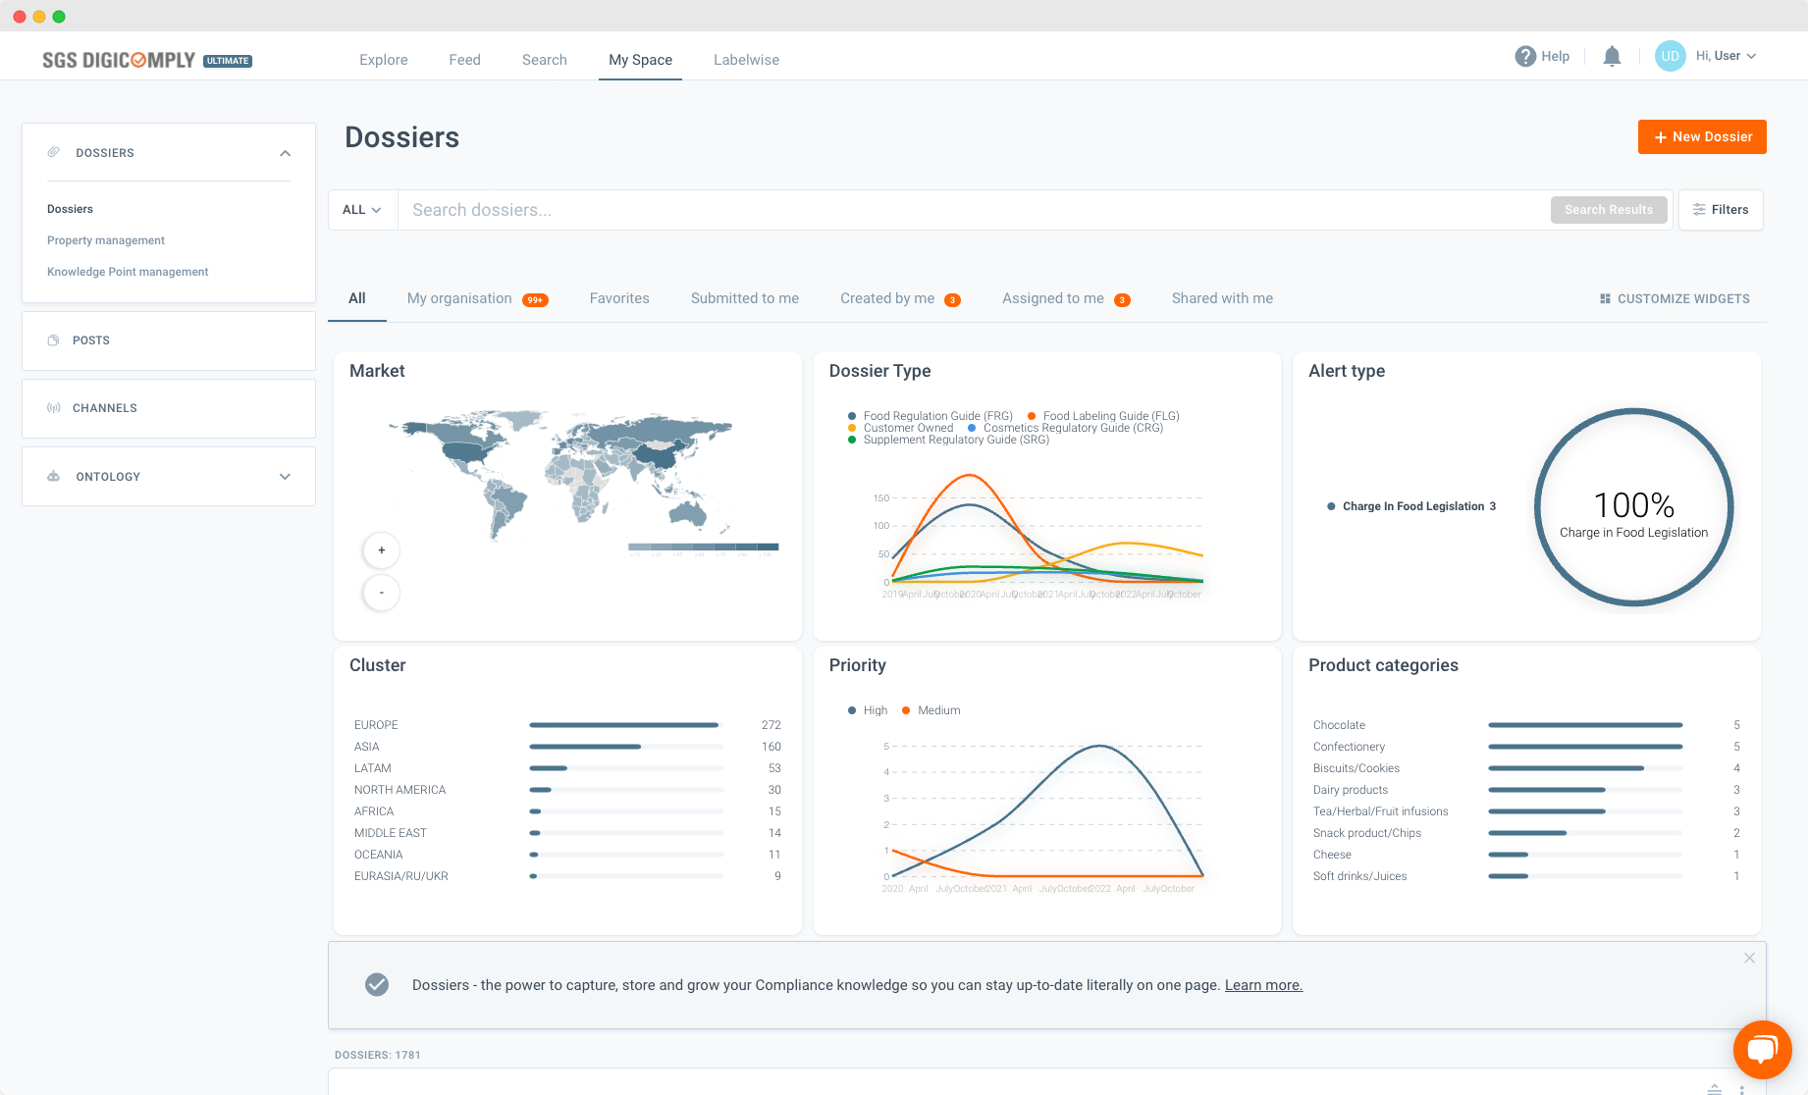Toggle Food Labeling Guide (FLG) legend
Viewport: 1808px width, 1095px height.
point(1103,416)
